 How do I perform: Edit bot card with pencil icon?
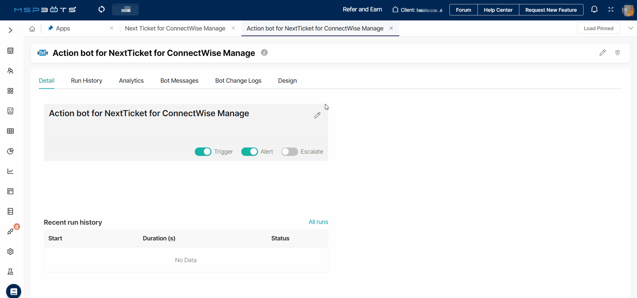[317, 115]
